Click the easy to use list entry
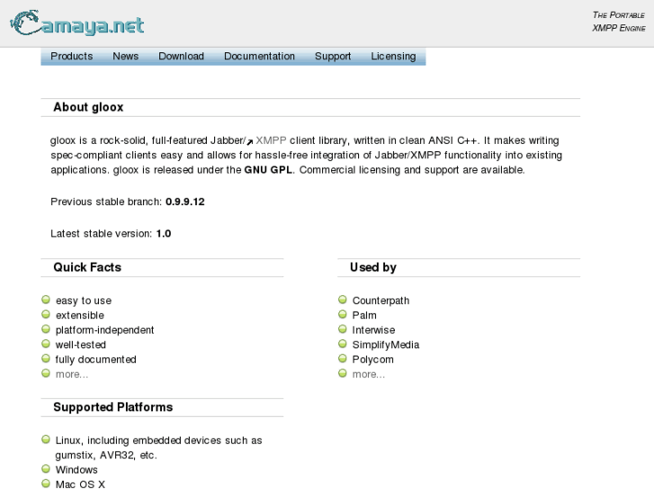The image size is (654, 490). tap(84, 300)
